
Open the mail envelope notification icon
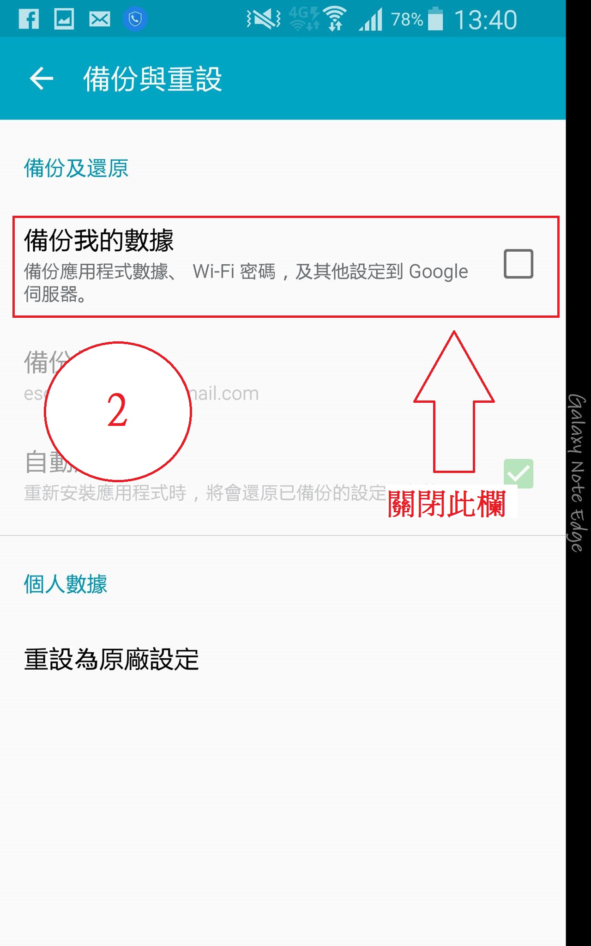(x=99, y=19)
